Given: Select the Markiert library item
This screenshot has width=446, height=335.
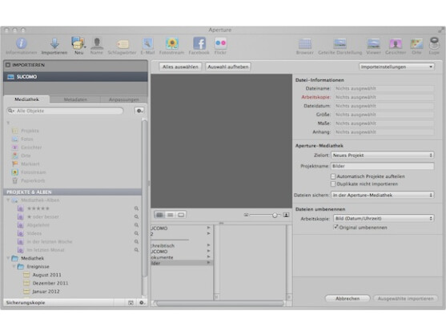Looking at the screenshot, I should pos(30,164).
